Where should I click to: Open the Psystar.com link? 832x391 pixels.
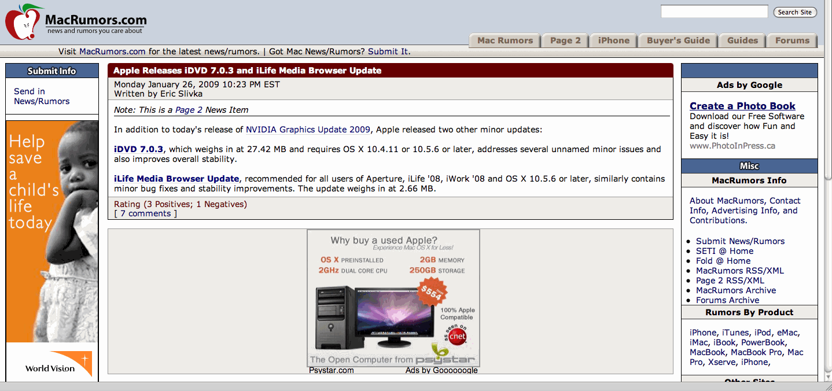pyautogui.click(x=332, y=370)
